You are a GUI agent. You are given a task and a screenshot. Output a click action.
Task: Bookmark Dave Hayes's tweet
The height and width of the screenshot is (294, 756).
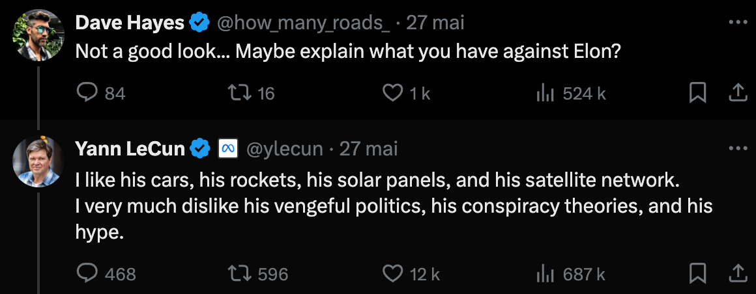(x=697, y=94)
